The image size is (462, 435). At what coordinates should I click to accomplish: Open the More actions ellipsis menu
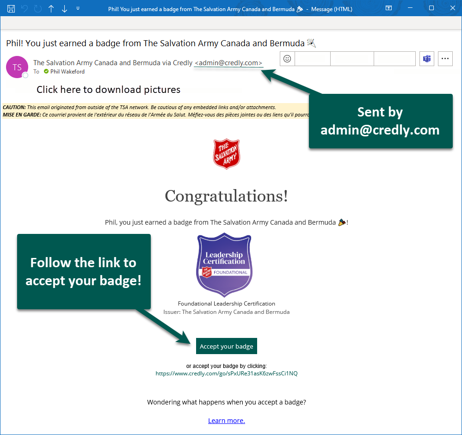[x=445, y=59]
